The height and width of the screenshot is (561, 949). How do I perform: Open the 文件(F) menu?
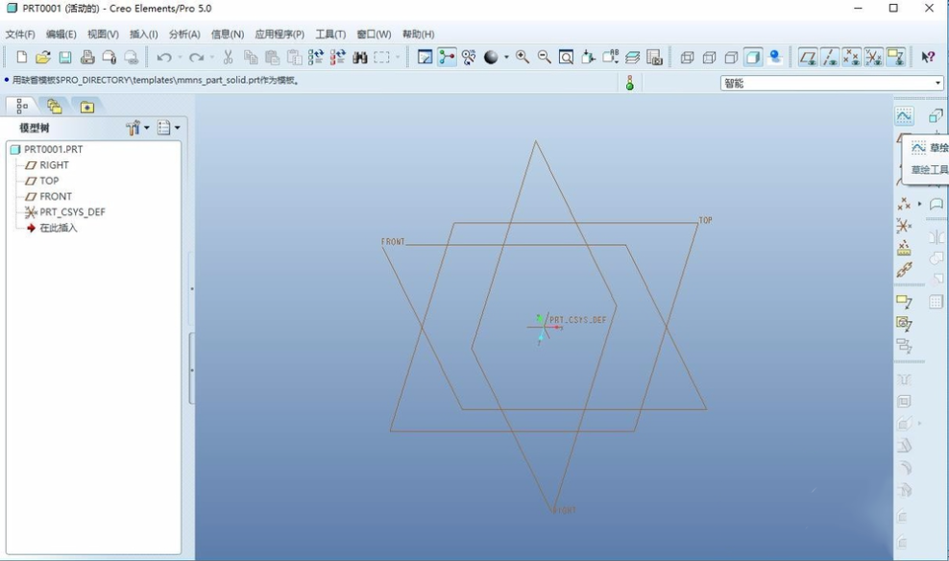pos(20,35)
